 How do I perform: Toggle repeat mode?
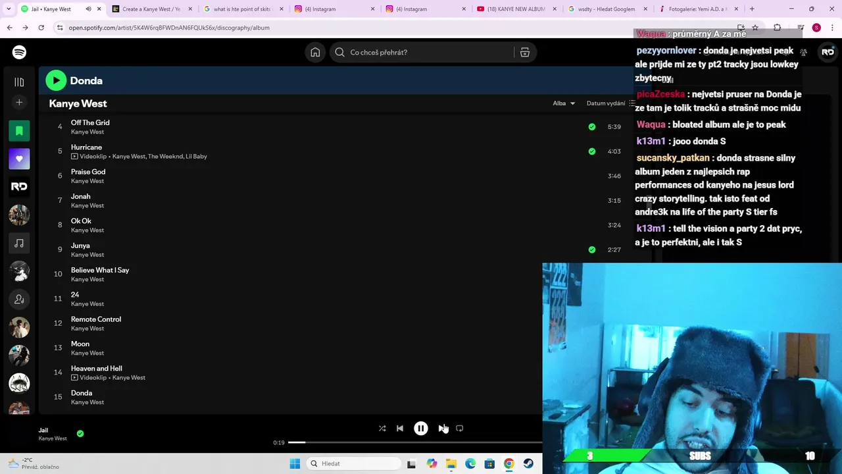click(x=460, y=429)
